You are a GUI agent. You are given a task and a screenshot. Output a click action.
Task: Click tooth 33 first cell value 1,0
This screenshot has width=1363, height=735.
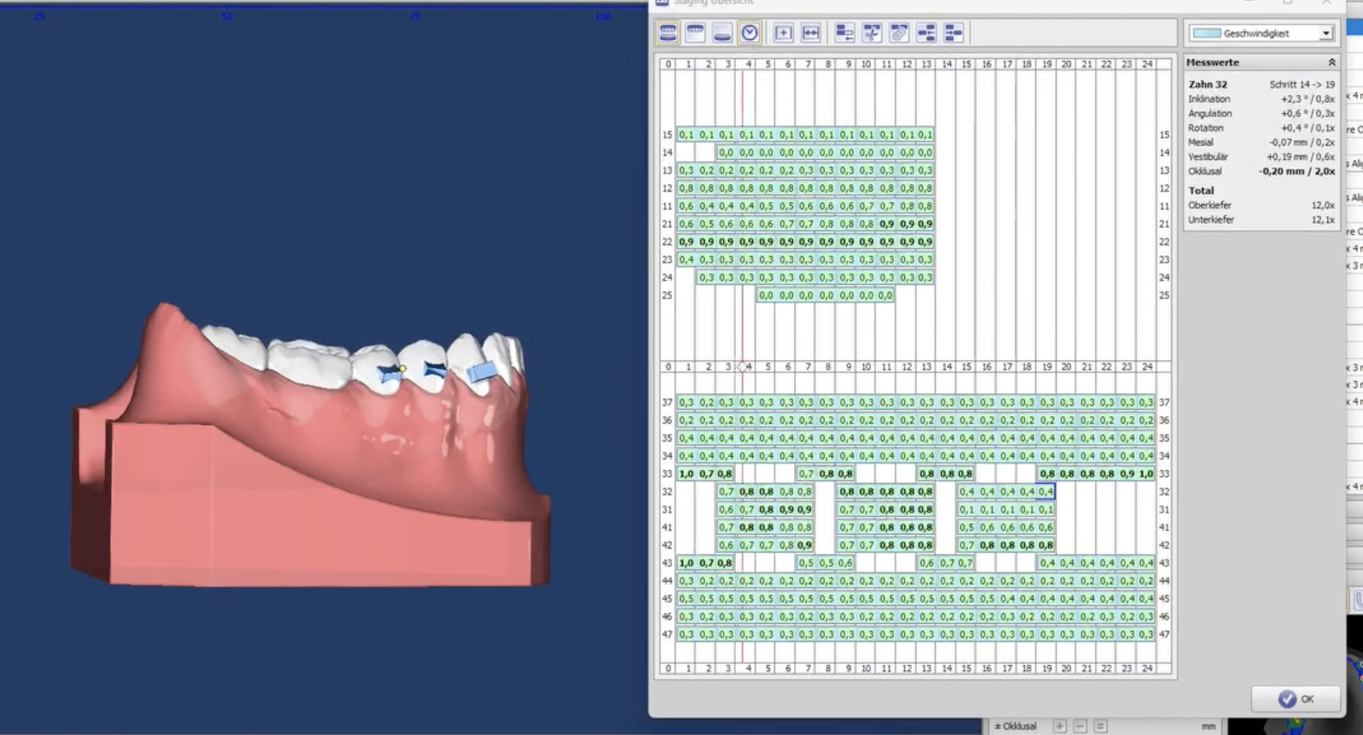pos(686,474)
